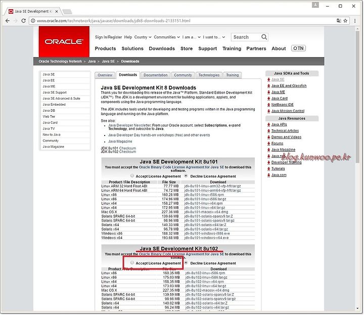Click Sign In/Register link
Image resolution: width=364 pixels, height=315 pixels.
click(108, 37)
